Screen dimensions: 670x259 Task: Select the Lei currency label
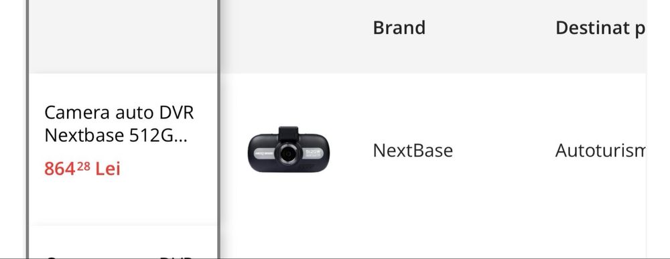(x=108, y=169)
